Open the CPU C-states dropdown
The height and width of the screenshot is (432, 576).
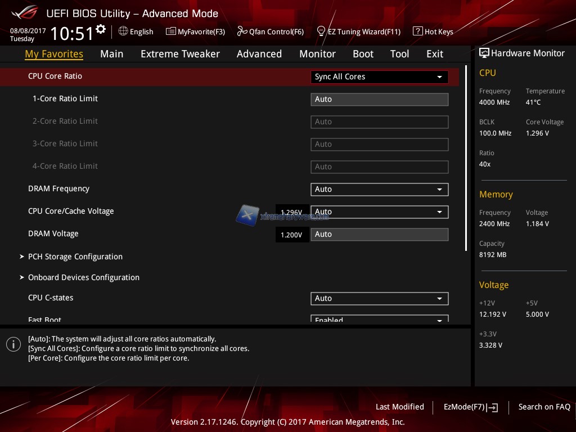(379, 299)
